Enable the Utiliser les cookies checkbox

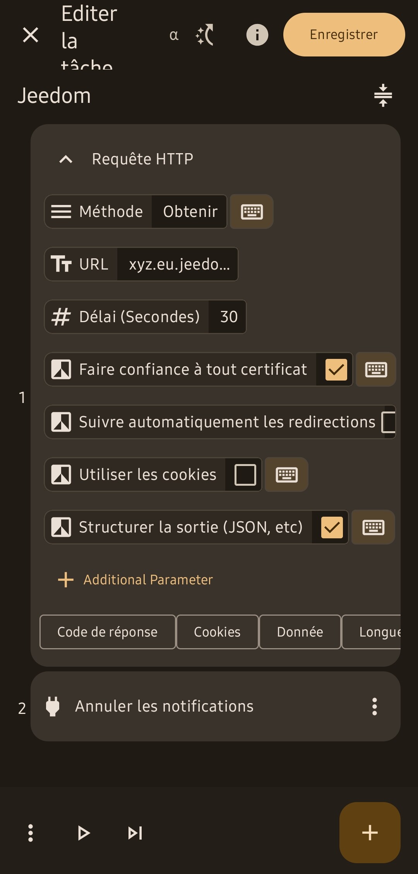click(x=245, y=475)
